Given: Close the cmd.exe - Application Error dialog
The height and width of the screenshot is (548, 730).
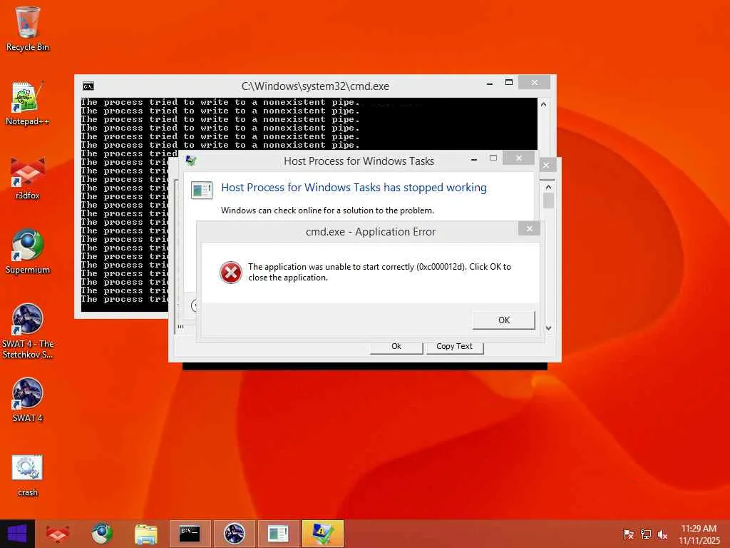Looking at the screenshot, I should (530, 228).
